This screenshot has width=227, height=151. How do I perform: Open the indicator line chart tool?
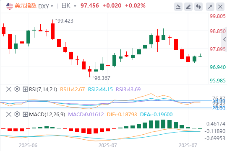(178, 7)
